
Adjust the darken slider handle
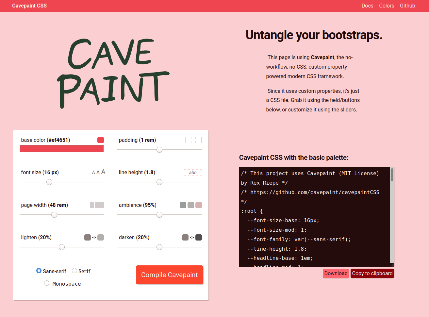point(159,247)
